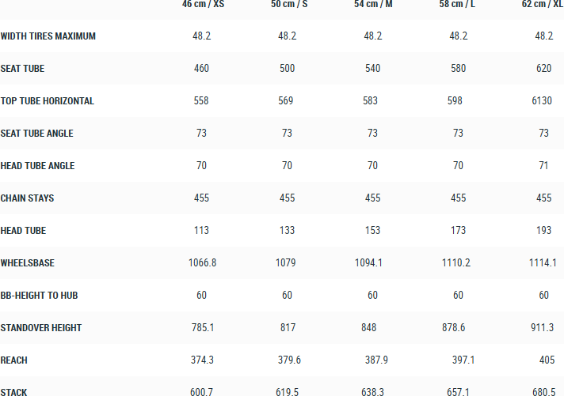
Task: Select the 1066.8 wheelbase value
Action: pos(201,263)
